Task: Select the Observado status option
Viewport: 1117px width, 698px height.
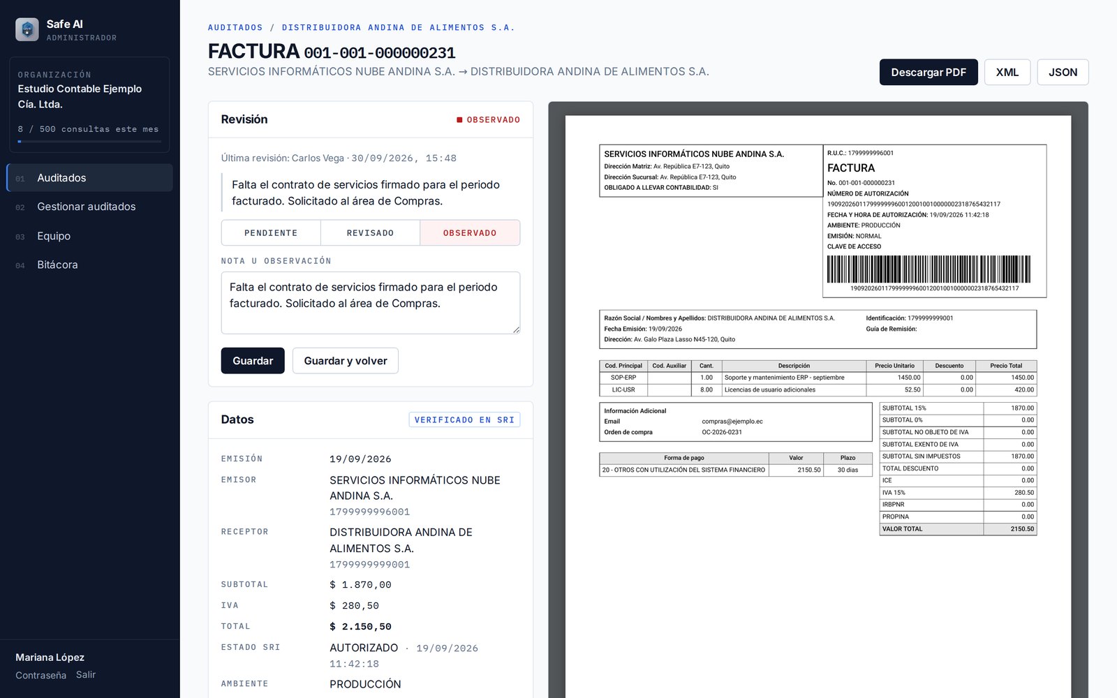Action: (470, 233)
